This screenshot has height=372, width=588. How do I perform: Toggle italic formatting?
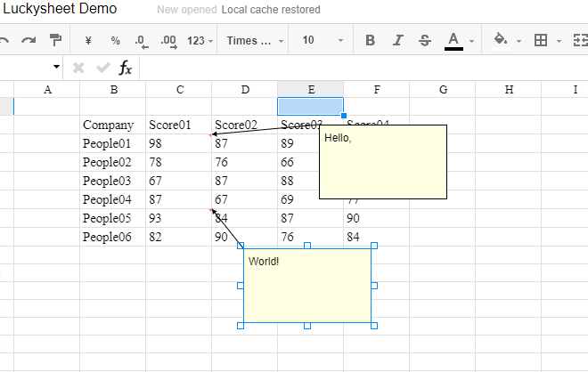coord(397,40)
